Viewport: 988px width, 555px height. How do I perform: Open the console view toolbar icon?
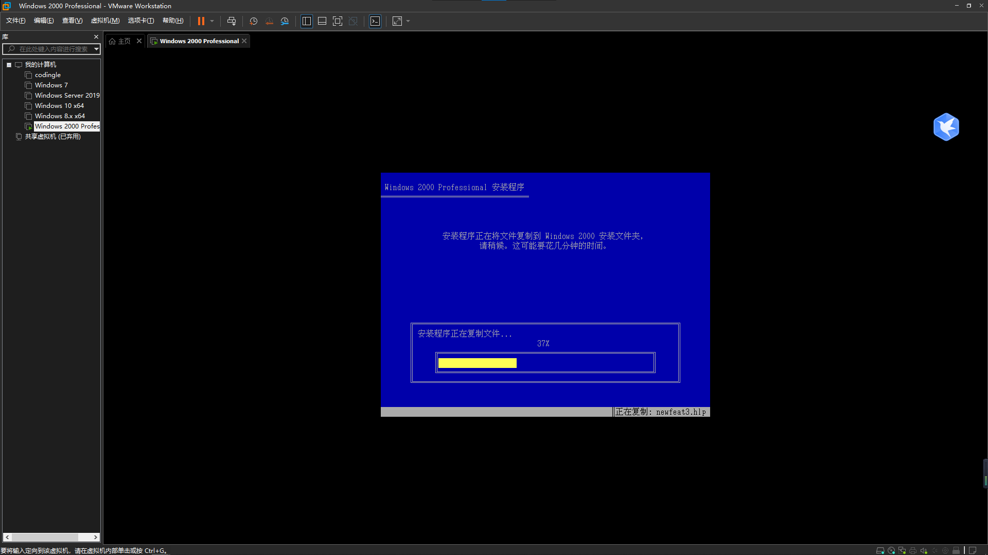tap(375, 21)
